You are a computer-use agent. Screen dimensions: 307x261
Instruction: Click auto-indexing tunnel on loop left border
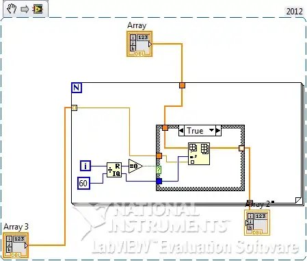coord(75,108)
